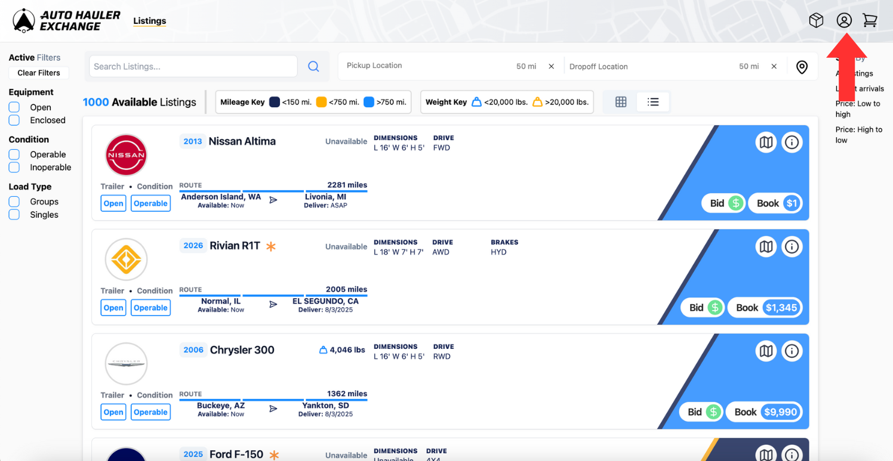Screen dimensions: 893x461
Task: Click the Chrysler brand logo
Action: coord(126,364)
